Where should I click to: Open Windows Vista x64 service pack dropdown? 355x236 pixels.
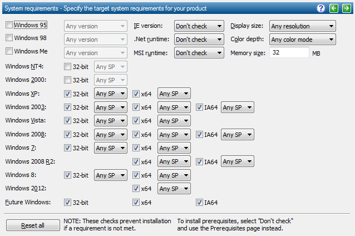click(174, 121)
